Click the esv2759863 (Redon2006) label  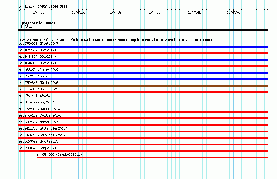click(39, 83)
